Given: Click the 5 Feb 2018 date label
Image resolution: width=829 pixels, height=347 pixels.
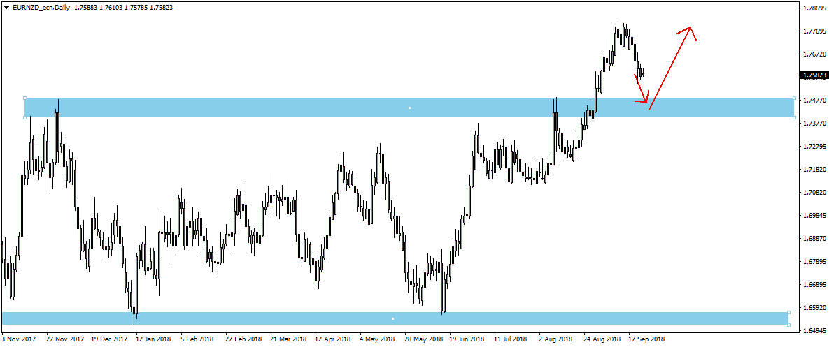Looking at the screenshot, I should click(x=197, y=339).
